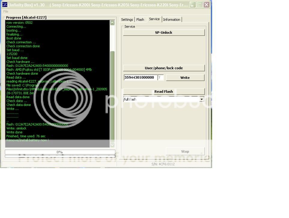Screen dimensions: 289x218
Task: Open the File menu
Action: (6, 11)
